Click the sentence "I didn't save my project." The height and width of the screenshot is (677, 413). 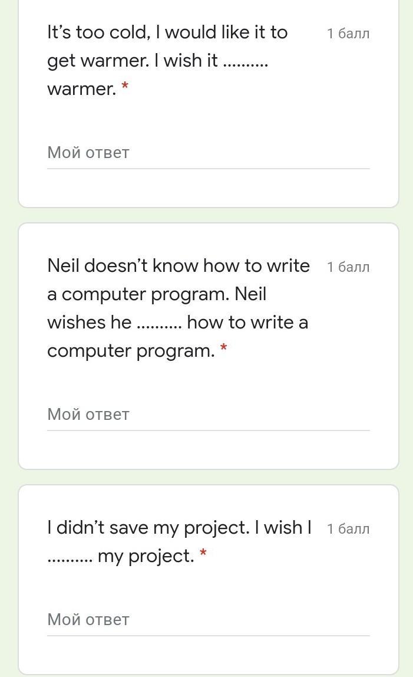(148, 528)
